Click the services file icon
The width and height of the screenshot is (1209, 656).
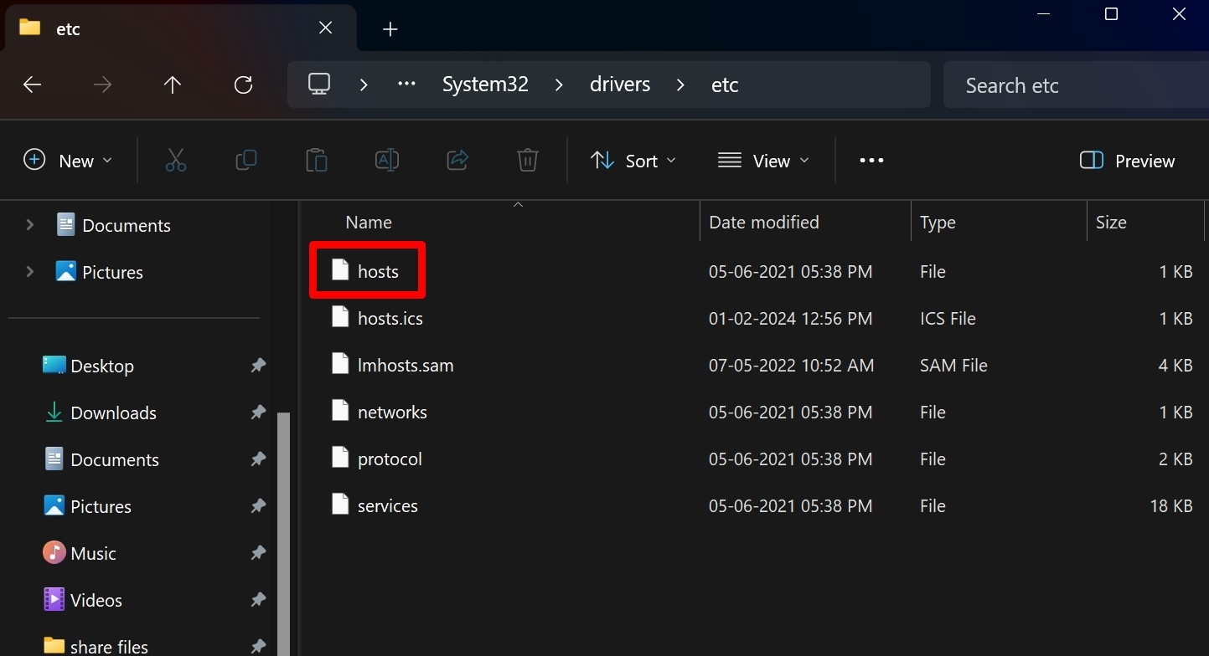point(339,505)
